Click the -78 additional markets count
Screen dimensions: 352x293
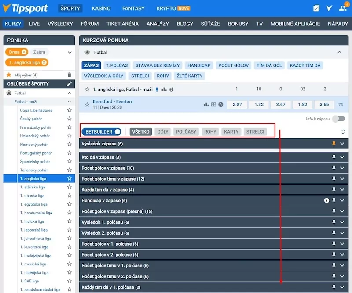tap(340, 105)
